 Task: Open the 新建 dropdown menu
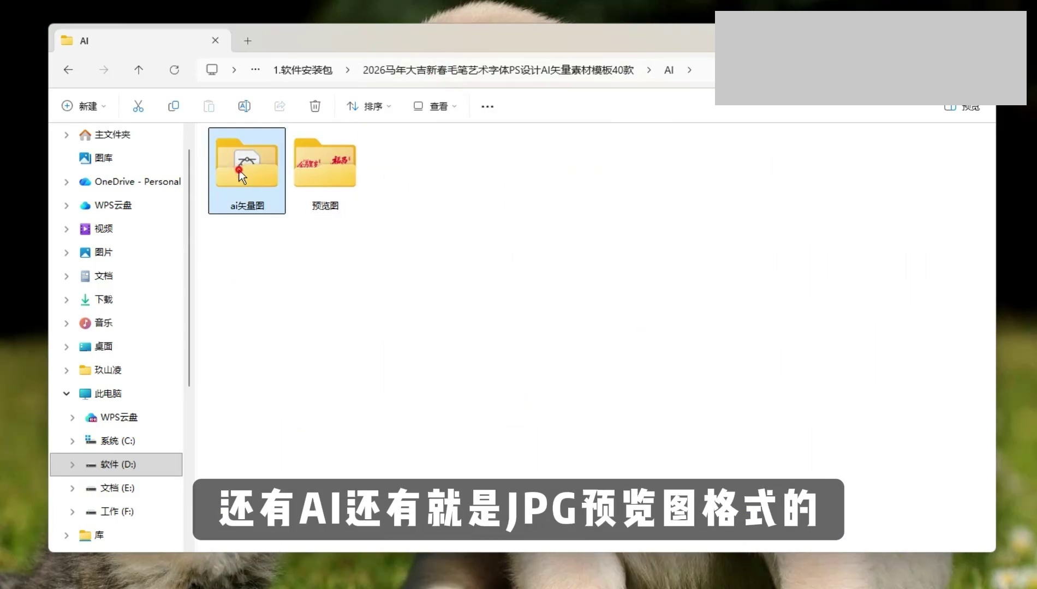(84, 106)
